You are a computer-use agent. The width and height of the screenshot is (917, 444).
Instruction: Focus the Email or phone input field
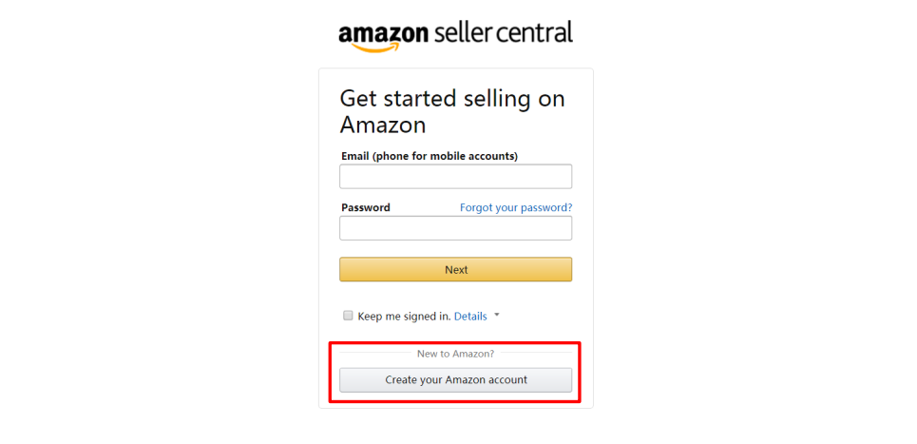coord(455,177)
